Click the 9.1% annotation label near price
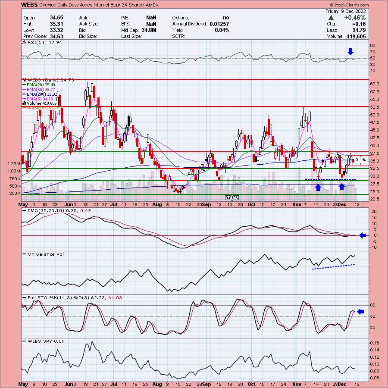The width and height of the screenshot is (388, 388). pos(360,160)
